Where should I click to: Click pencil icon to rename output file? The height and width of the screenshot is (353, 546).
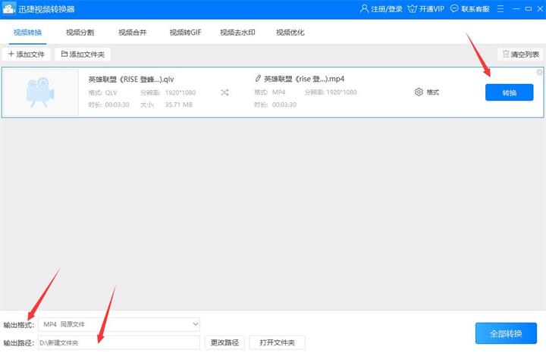[258, 79]
